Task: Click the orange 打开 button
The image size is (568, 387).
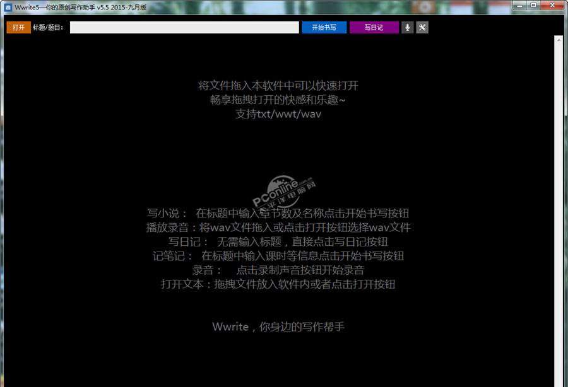Action: [18, 28]
